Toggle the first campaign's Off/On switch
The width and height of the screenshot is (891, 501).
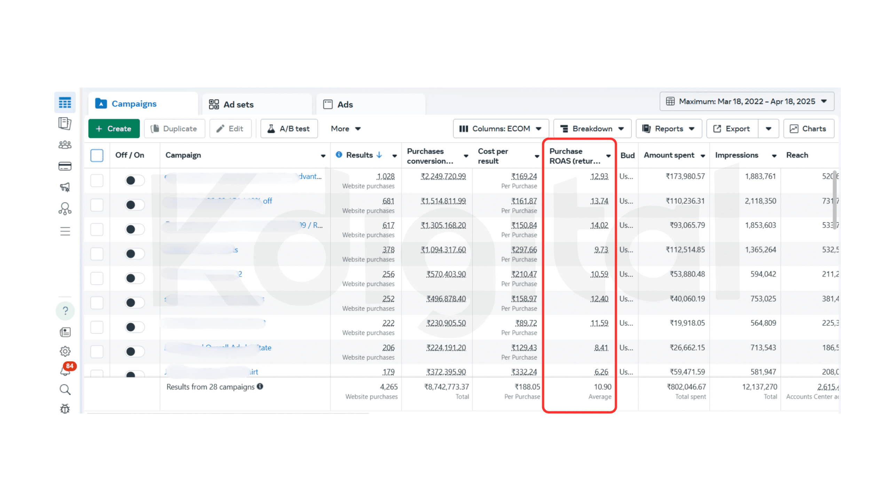134,180
